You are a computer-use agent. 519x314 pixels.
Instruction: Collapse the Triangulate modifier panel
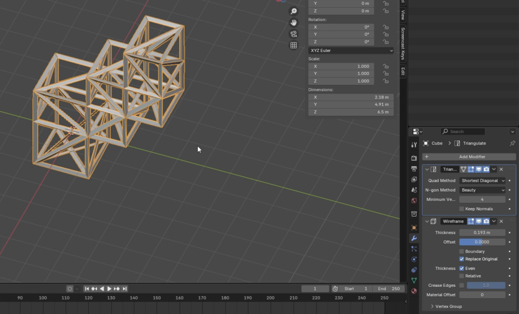[x=427, y=169]
